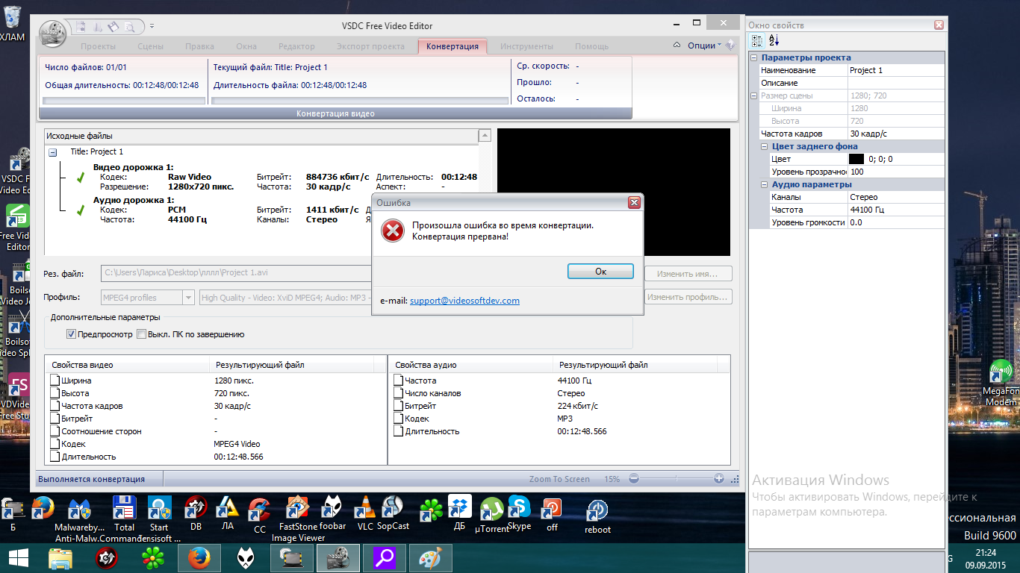Open the Проекты ribbon tab

click(x=98, y=46)
